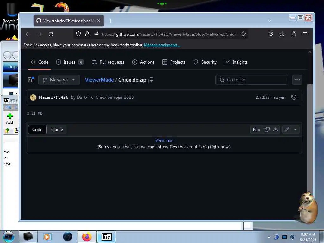This screenshot has width=324, height=243.
Task: Expand the edit options dropdown arrow
Action: tap(295, 129)
